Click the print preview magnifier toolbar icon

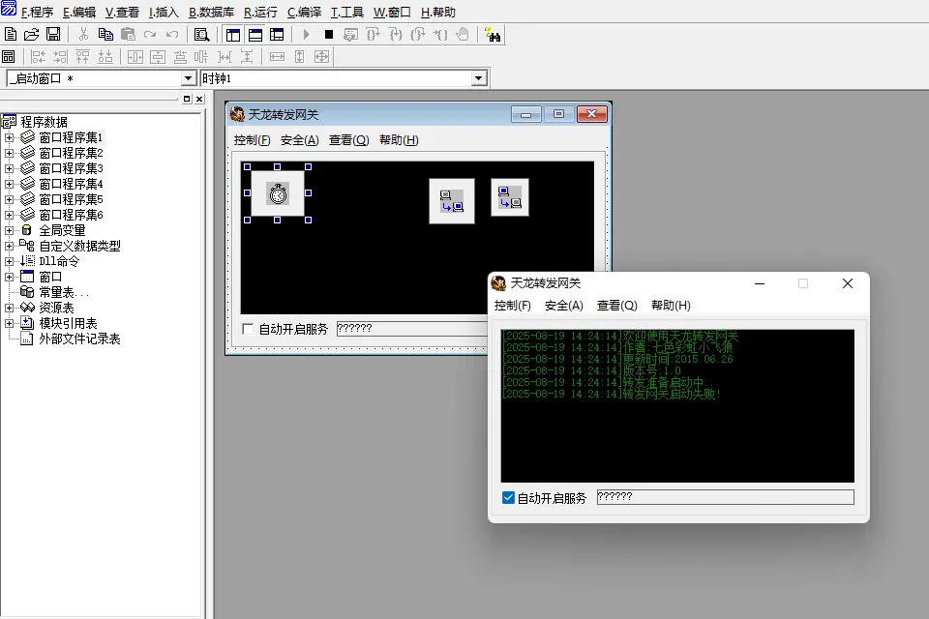click(x=201, y=34)
